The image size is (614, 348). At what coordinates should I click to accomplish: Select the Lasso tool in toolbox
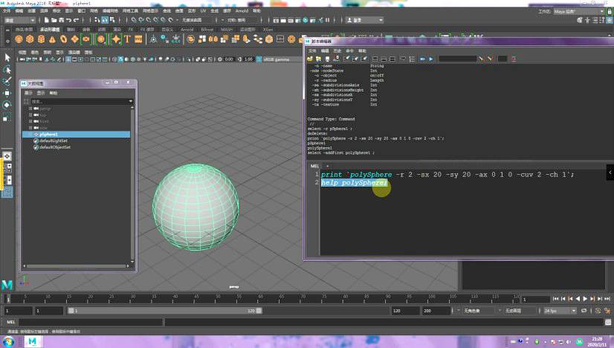click(7, 70)
